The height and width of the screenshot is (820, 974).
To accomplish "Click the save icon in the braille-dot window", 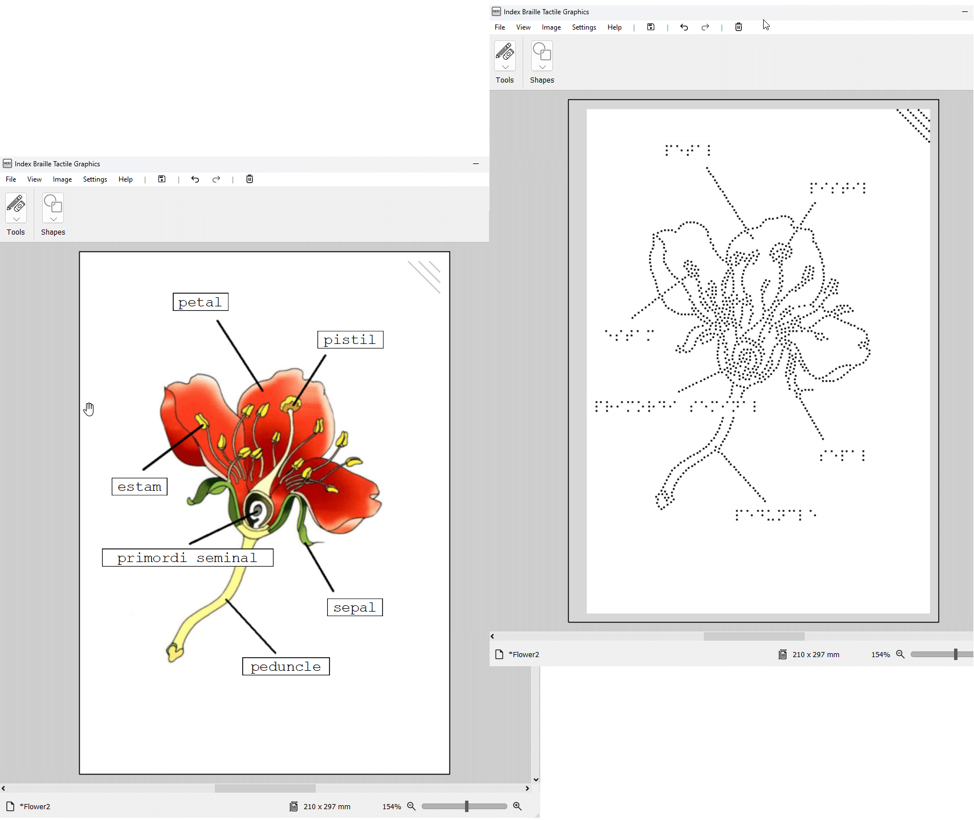I will pos(651,27).
